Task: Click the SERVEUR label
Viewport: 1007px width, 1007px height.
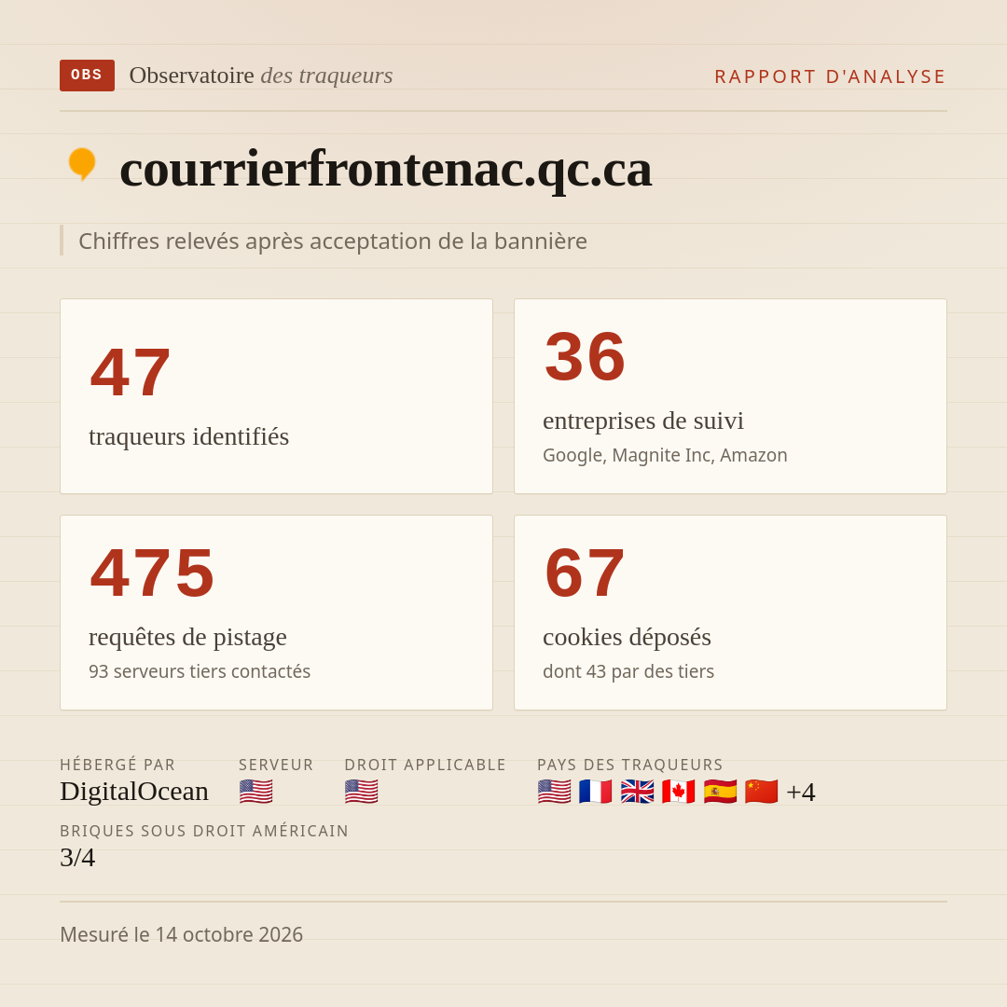Action: tap(276, 765)
